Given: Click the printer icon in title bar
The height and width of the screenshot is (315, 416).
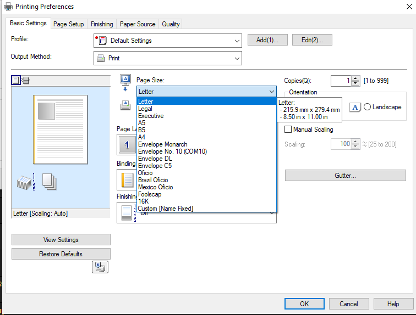Looking at the screenshot, I should (8, 7).
